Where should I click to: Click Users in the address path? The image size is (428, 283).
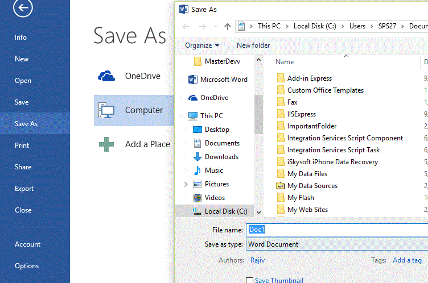click(357, 26)
